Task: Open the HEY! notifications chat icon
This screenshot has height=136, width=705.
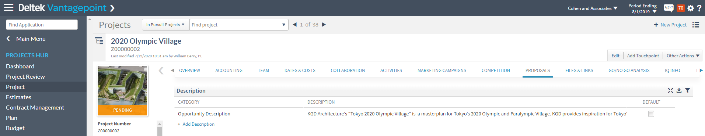Action: click(669, 8)
